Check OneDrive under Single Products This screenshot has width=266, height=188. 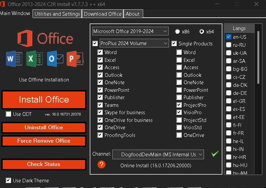click(x=179, y=135)
